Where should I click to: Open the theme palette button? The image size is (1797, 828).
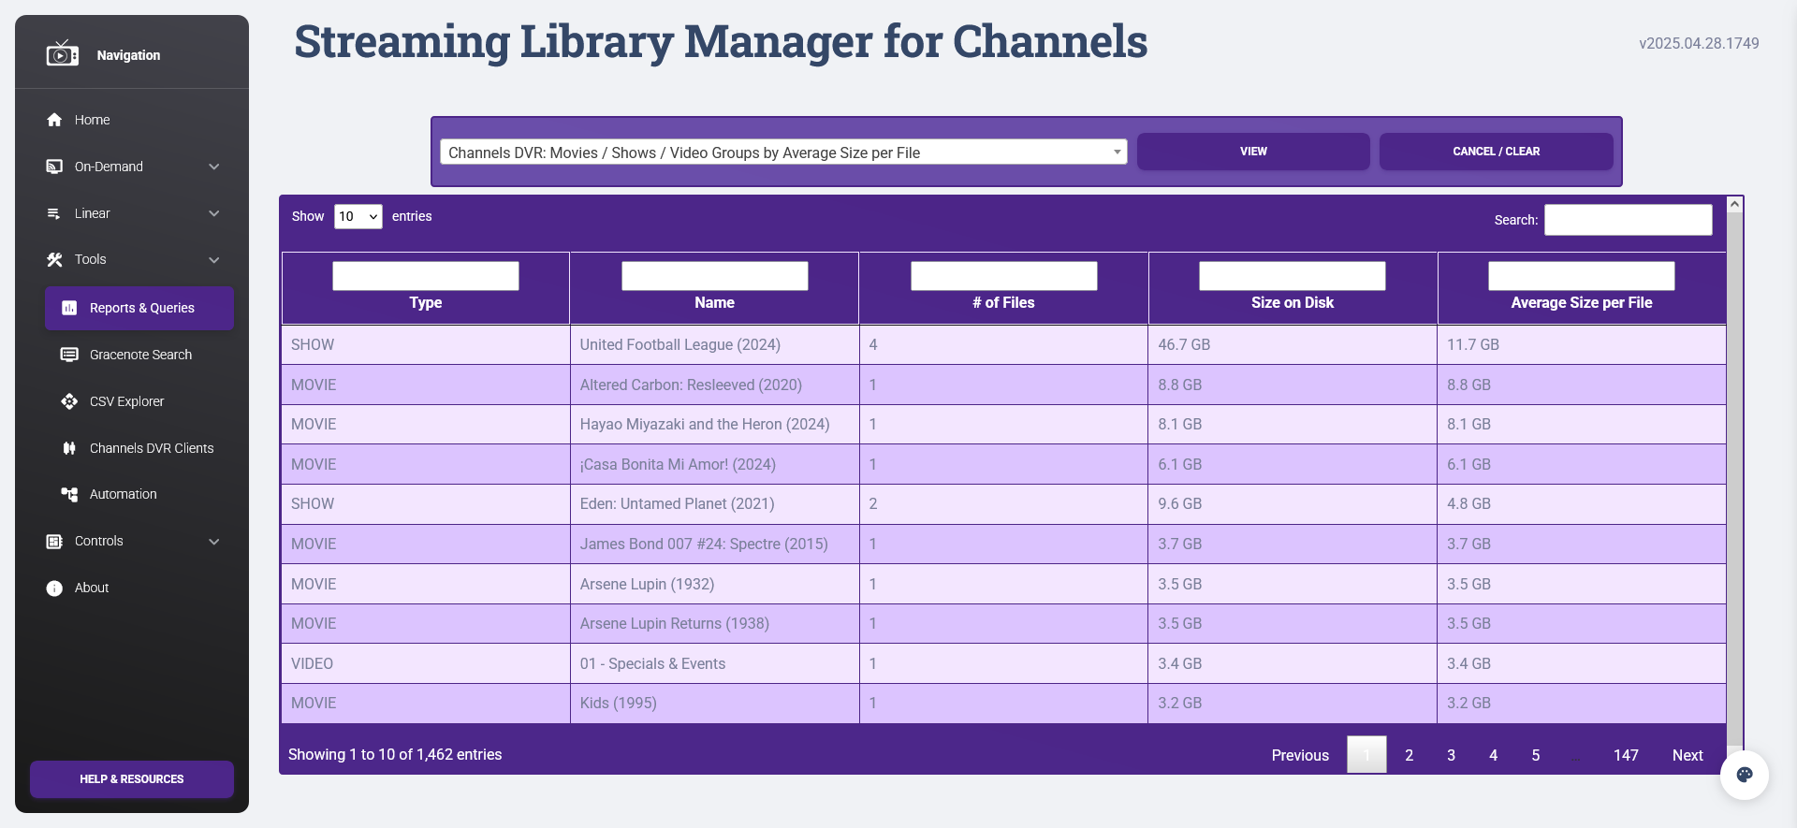tap(1744, 775)
